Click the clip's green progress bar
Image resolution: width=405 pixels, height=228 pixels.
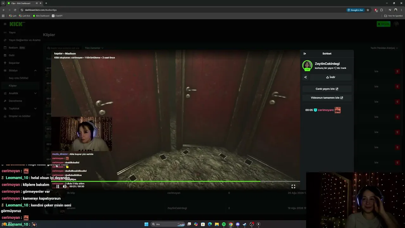point(176,181)
